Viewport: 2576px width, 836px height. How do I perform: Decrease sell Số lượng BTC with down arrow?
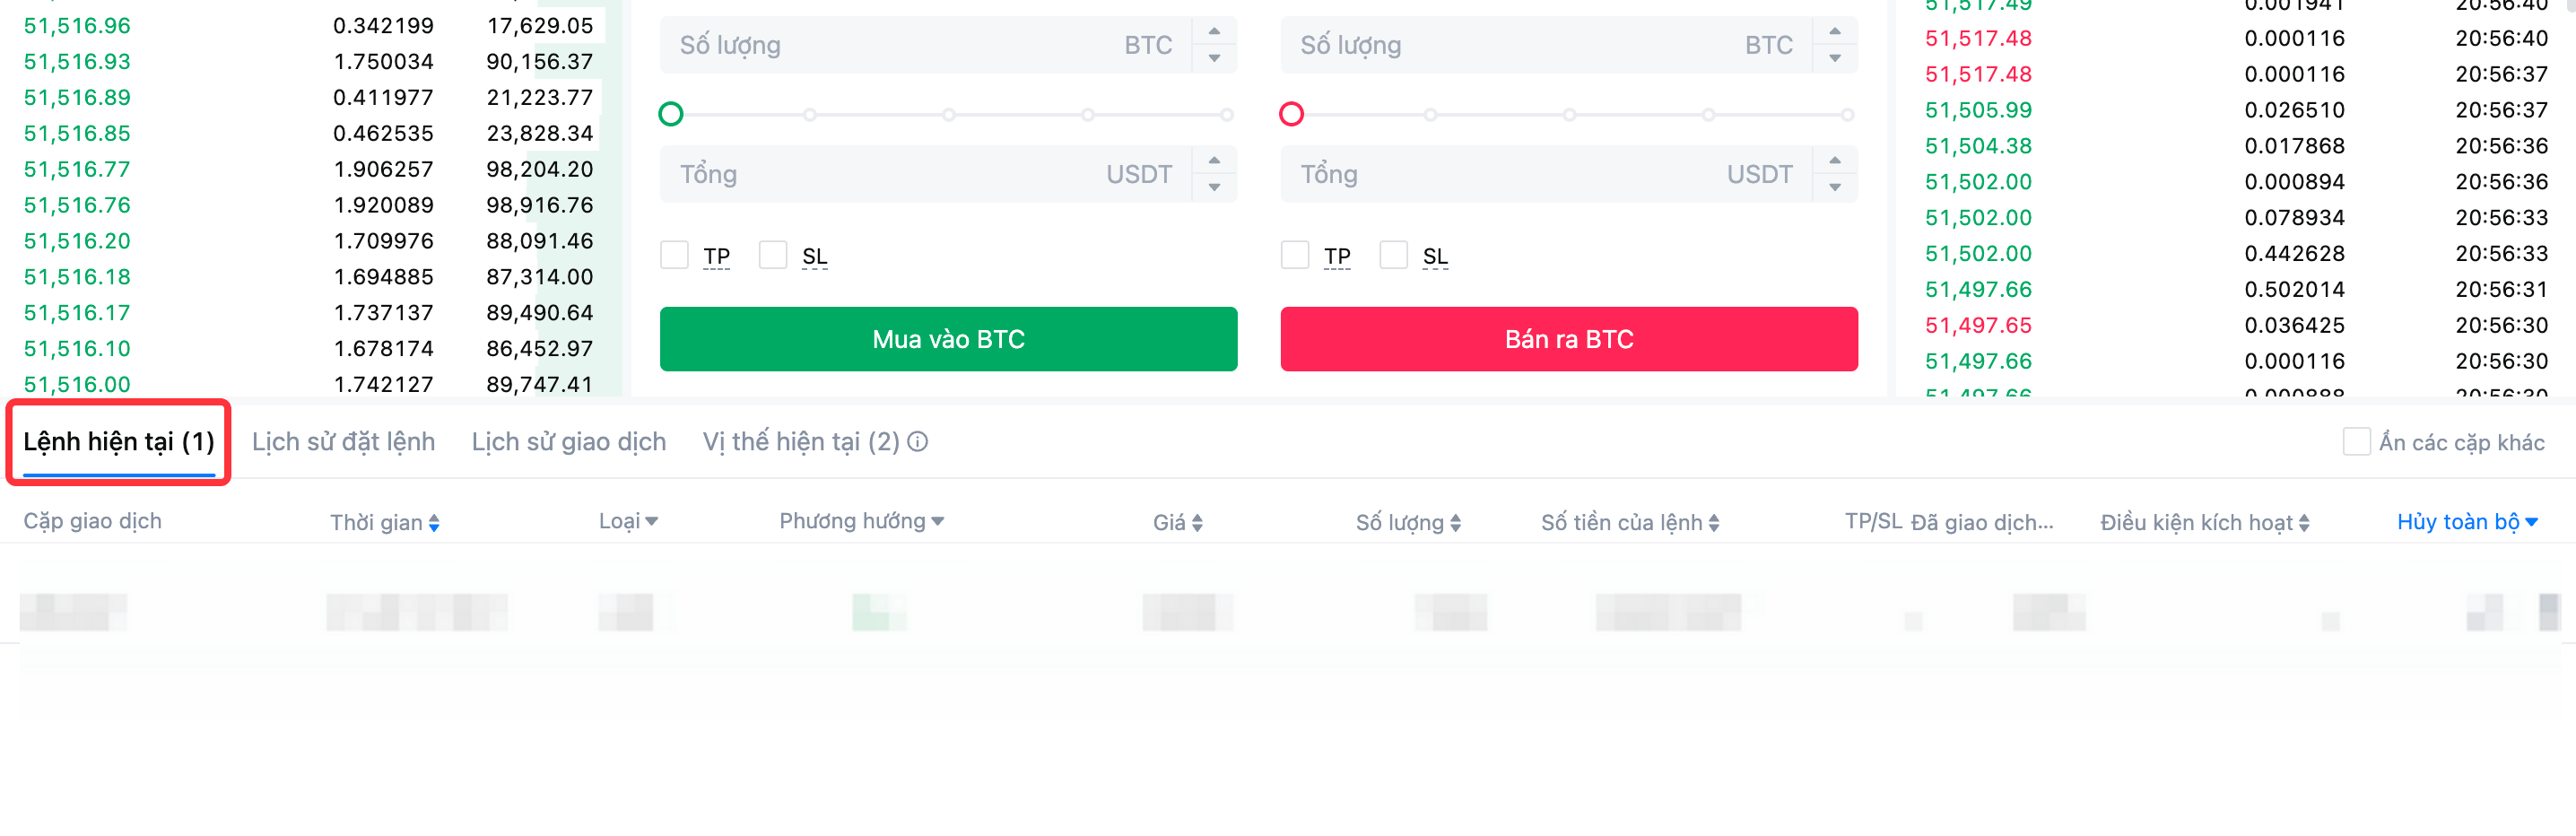click(x=1834, y=58)
